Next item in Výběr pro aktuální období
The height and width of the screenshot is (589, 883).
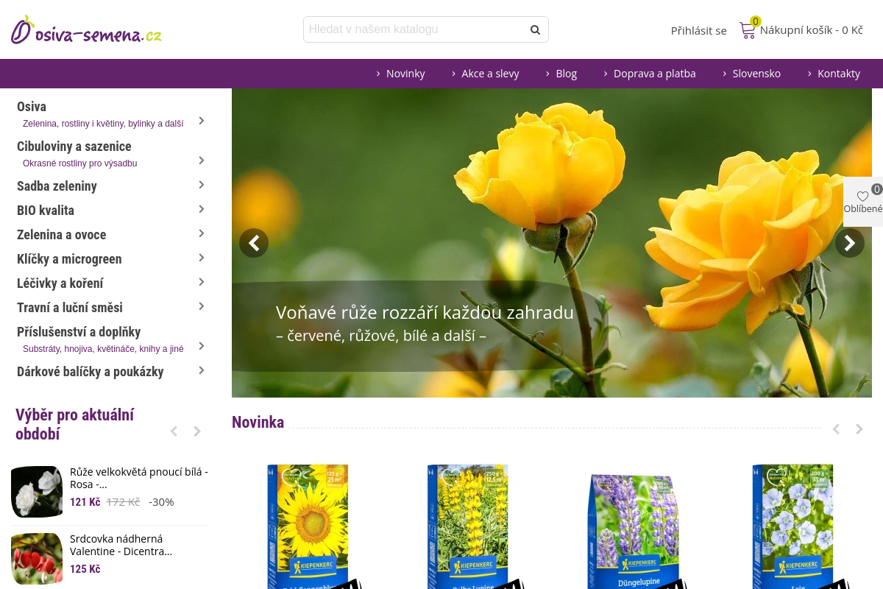pos(197,431)
